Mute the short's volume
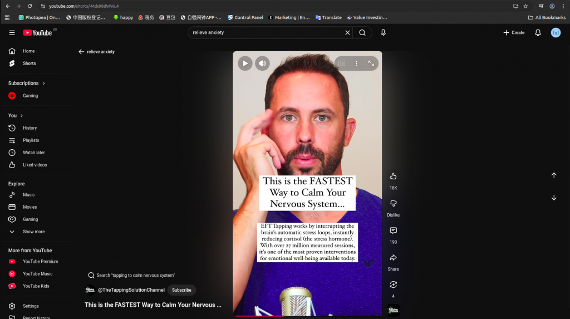 click(x=262, y=63)
